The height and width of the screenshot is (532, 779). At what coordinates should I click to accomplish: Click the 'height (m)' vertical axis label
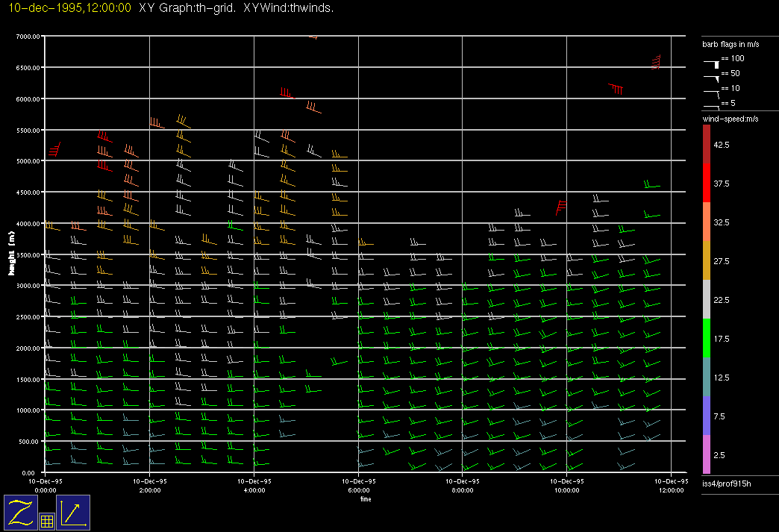point(12,254)
